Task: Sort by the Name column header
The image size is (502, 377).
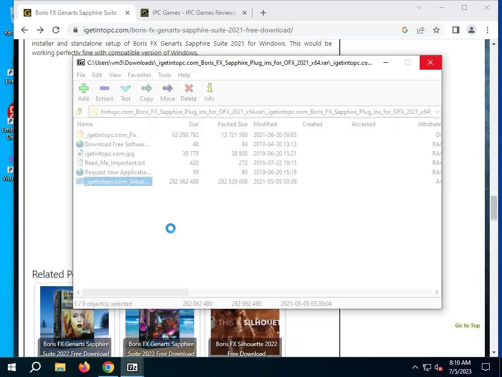Action: click(x=85, y=124)
